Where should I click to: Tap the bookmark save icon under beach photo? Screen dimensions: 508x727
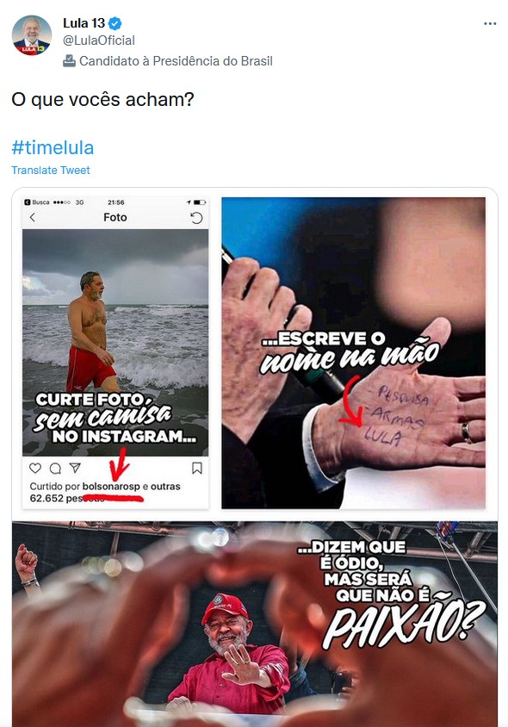pos(197,469)
